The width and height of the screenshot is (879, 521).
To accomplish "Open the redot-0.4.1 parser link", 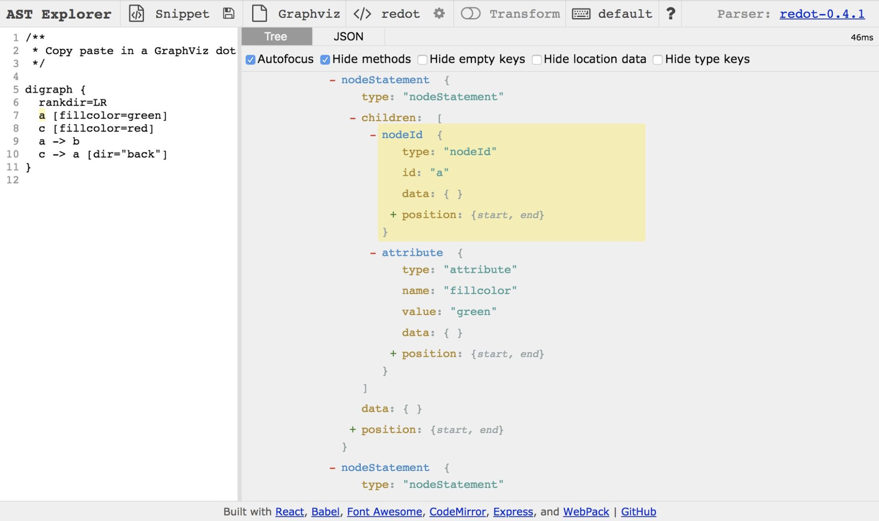I will click(822, 14).
